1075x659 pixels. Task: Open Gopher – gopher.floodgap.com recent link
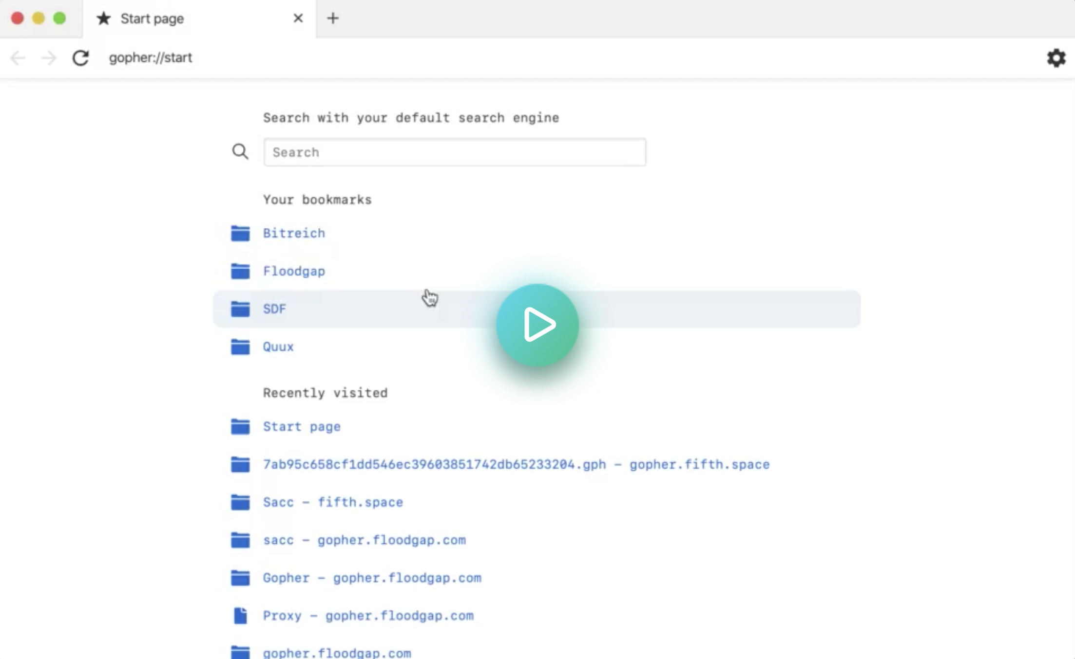pyautogui.click(x=372, y=578)
